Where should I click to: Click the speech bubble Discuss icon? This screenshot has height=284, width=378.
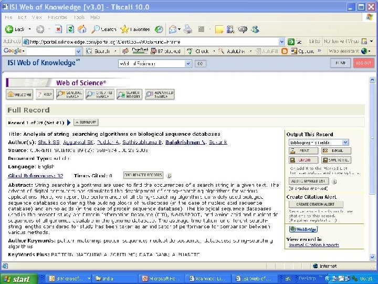(x=243, y=29)
